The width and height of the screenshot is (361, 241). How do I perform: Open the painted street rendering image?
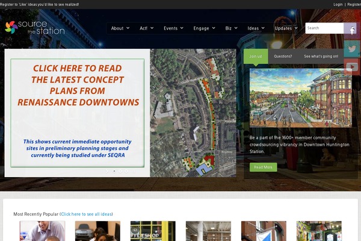tap(301, 98)
